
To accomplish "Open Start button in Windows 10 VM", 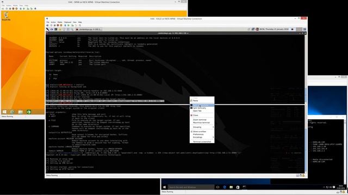I will pos(164,187).
